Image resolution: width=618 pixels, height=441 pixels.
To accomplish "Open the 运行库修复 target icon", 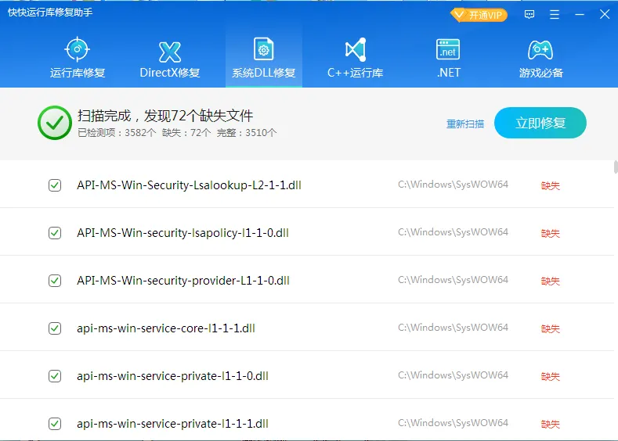I will [77, 50].
